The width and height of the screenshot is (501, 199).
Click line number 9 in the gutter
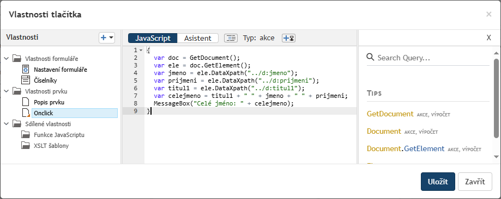tap(136, 111)
